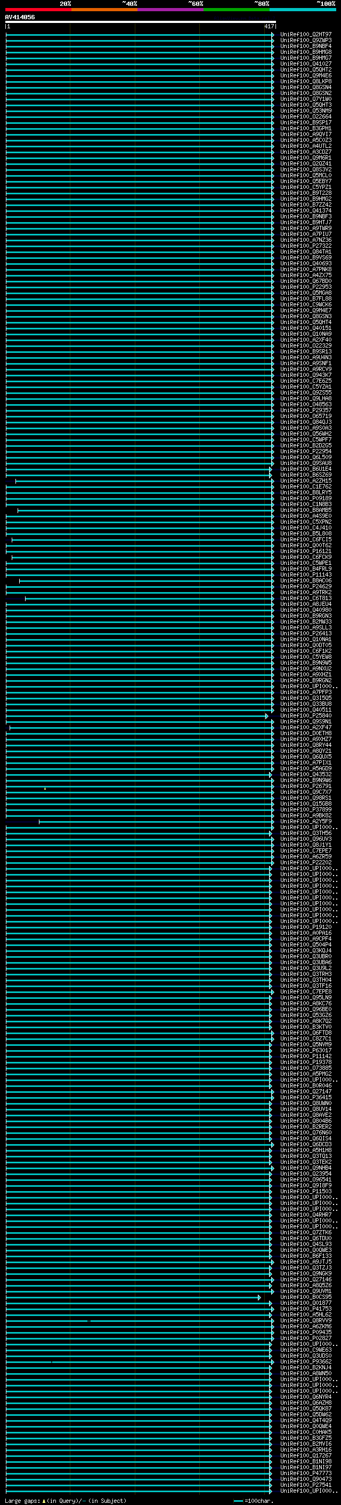The image size is (341, 1505).
Task: Select UniRef100_P09189 alignment label
Action: coord(305,498)
